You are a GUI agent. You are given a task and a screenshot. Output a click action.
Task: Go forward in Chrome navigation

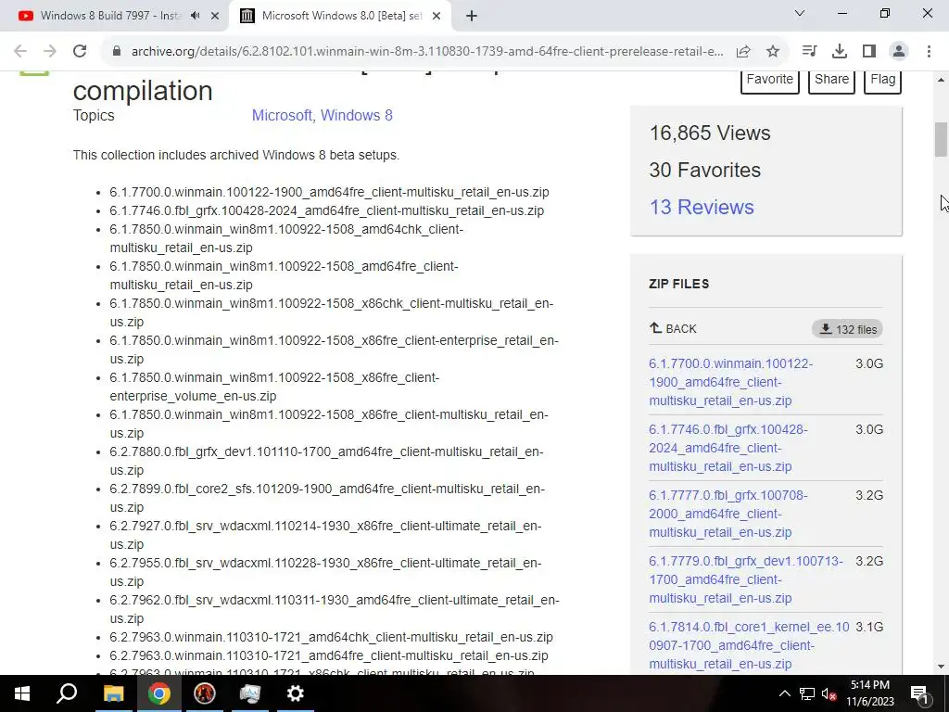50,52
